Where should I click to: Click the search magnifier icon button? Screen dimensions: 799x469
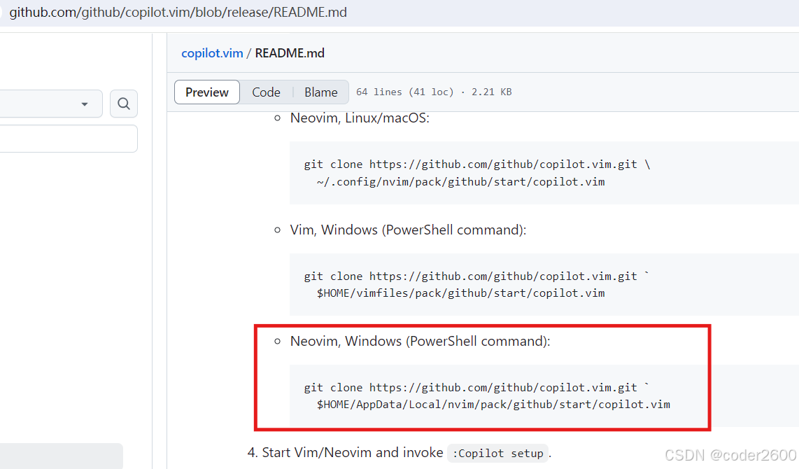point(124,104)
